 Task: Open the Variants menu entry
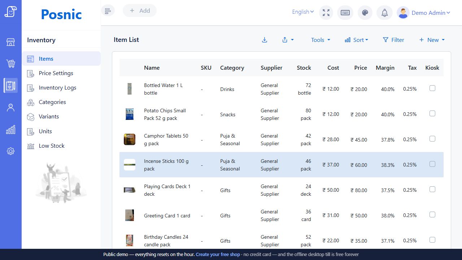pos(61,117)
